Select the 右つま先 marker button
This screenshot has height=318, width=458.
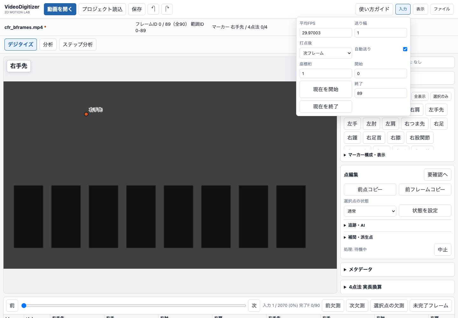tap(415, 124)
